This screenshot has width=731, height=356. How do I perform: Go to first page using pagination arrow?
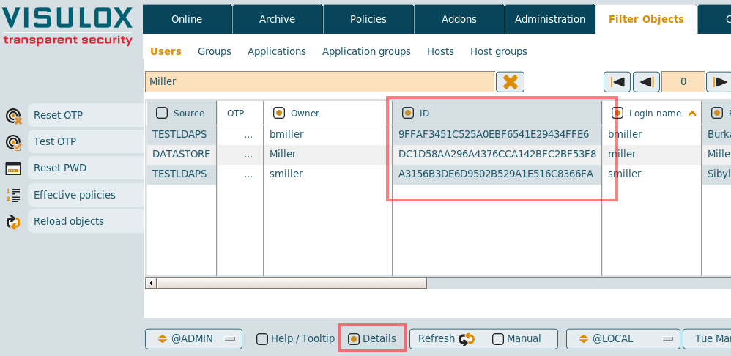click(x=617, y=82)
